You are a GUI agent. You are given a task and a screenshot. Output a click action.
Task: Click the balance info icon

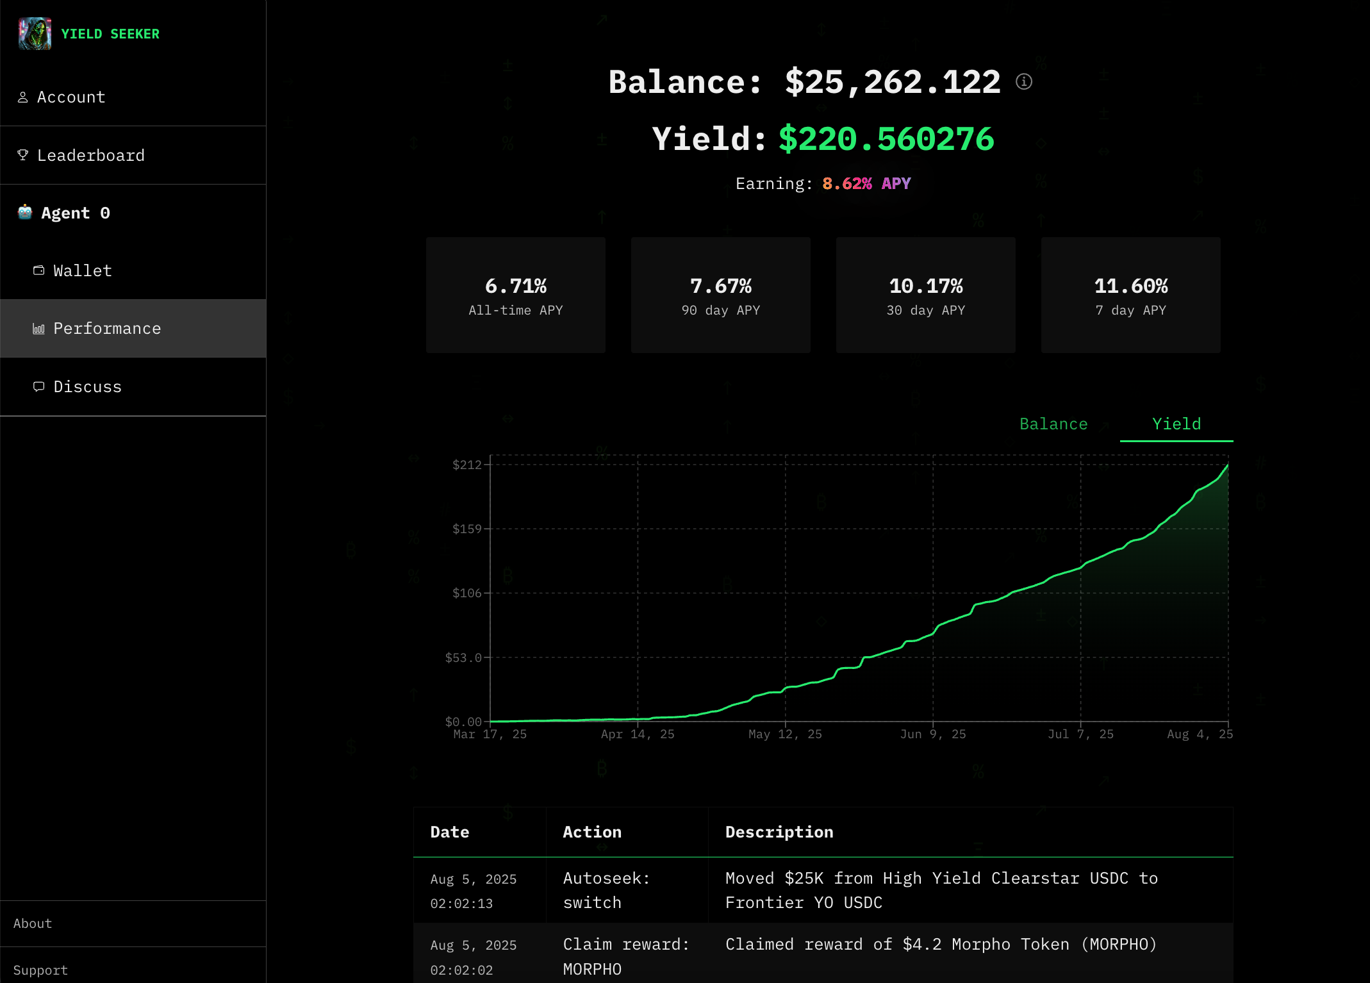click(x=1023, y=82)
